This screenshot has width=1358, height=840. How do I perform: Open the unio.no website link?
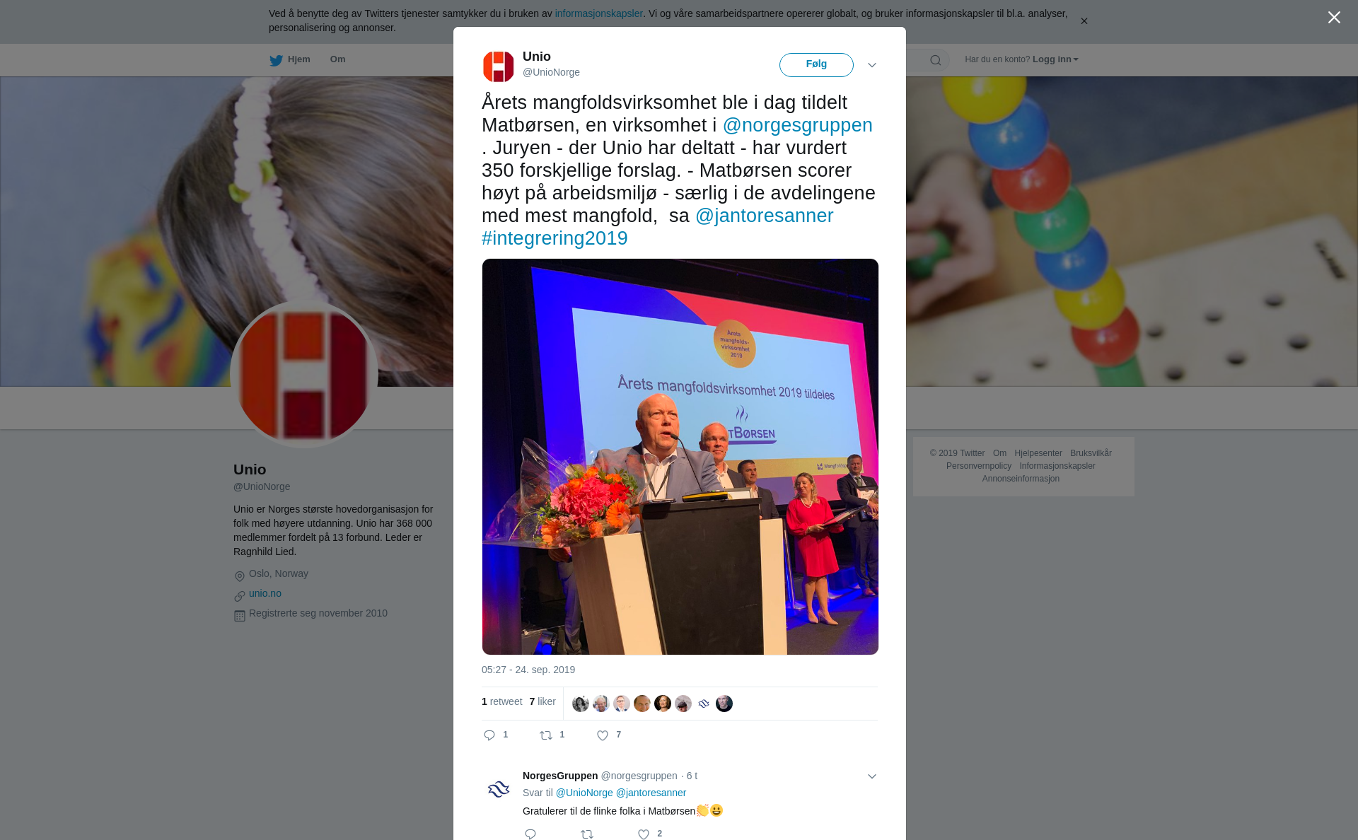(x=265, y=593)
